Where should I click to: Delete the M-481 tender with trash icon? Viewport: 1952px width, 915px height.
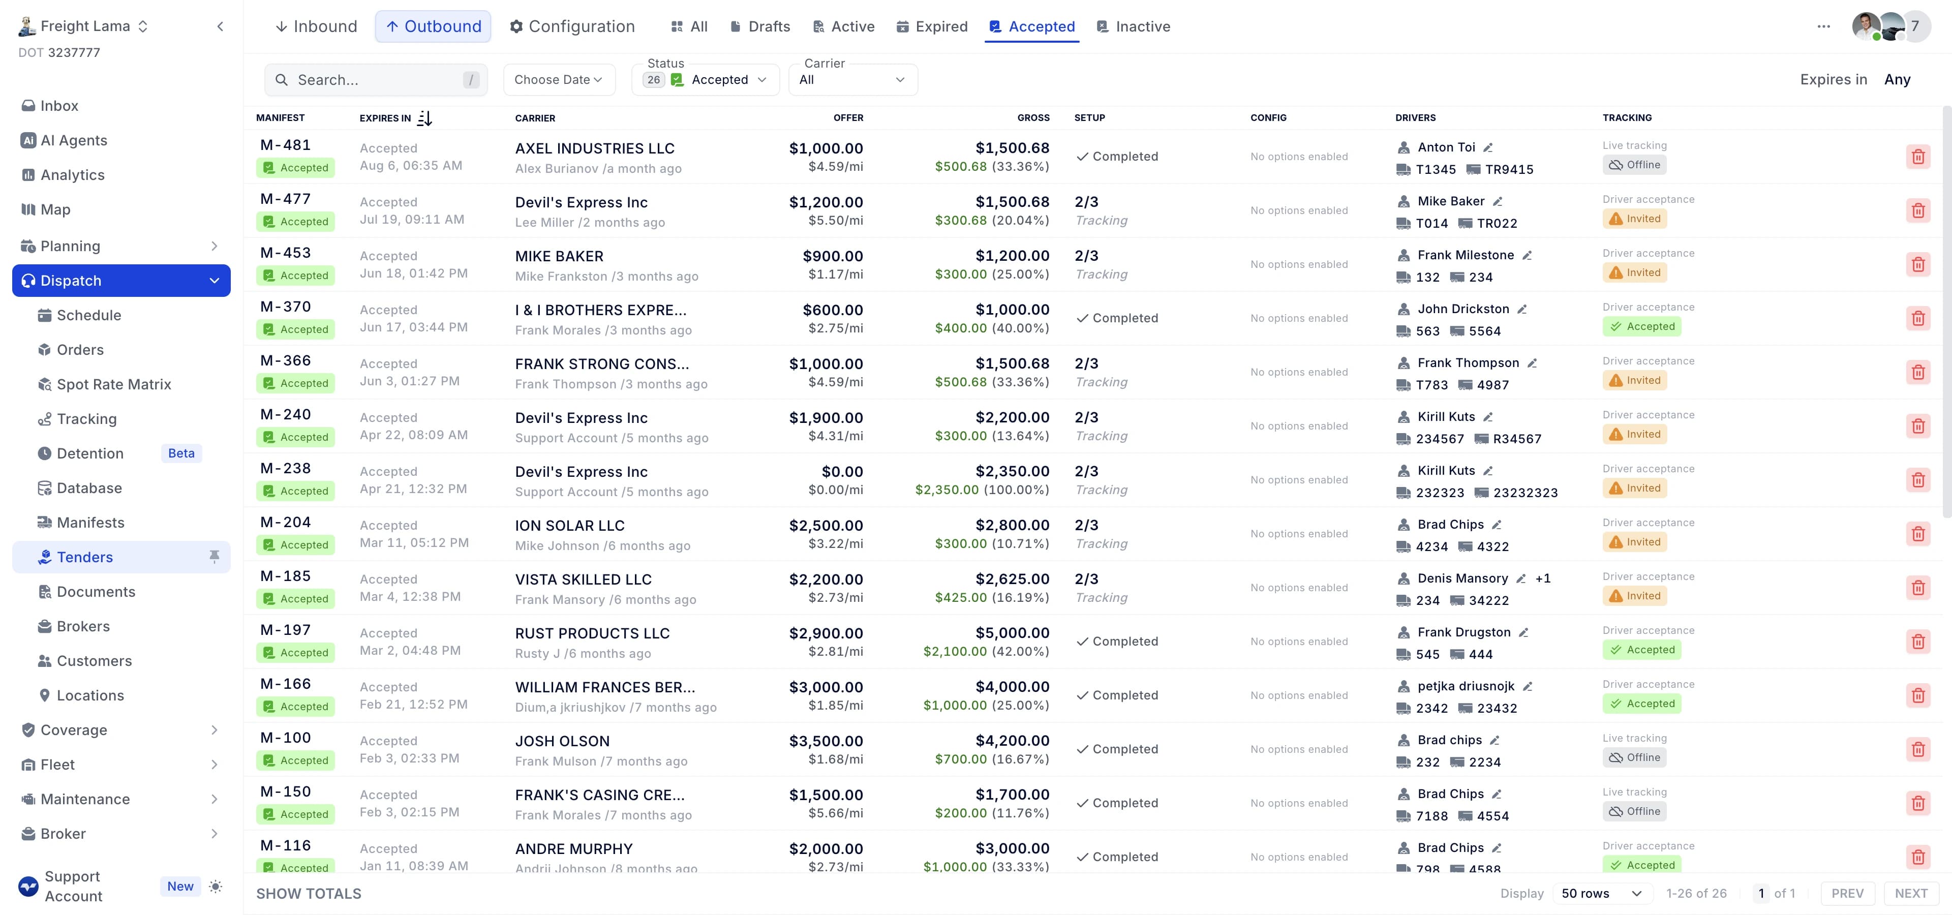1918,157
